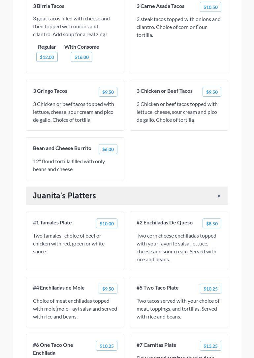
Task: Open the 3 Birria Tacos item title
Action: pyautogui.click(x=48, y=6)
